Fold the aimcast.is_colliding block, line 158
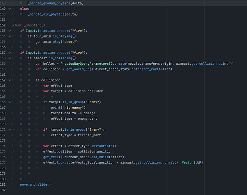 click(x=10, y=58)
